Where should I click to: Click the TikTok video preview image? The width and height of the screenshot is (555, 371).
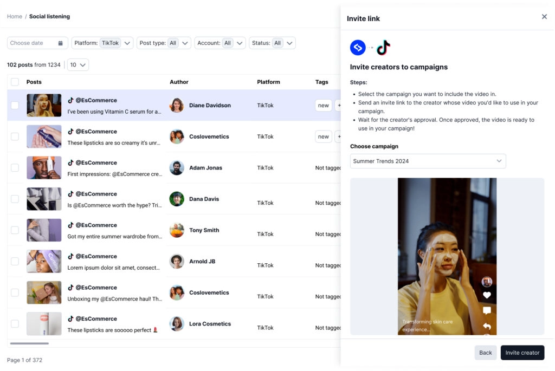[x=447, y=256]
